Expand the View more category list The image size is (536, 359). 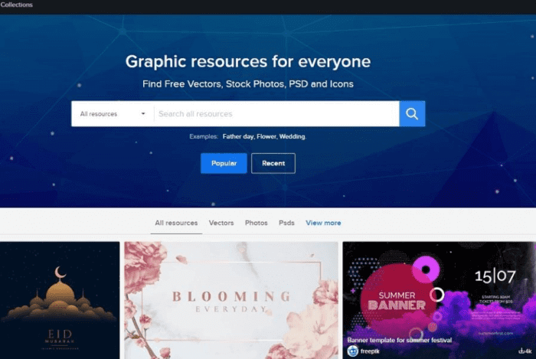click(323, 223)
